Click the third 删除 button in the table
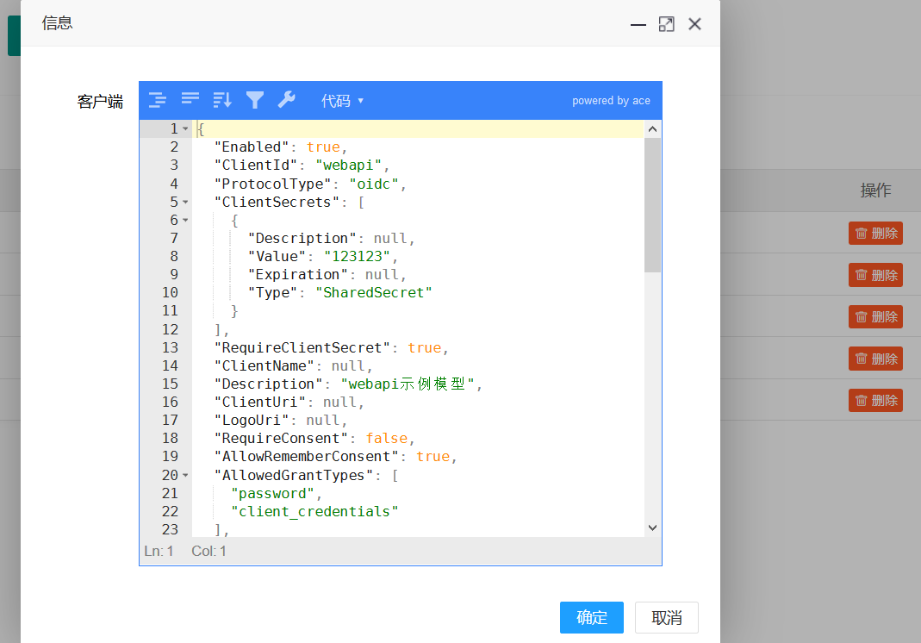Screen dimensions: 921x643 tap(875, 317)
